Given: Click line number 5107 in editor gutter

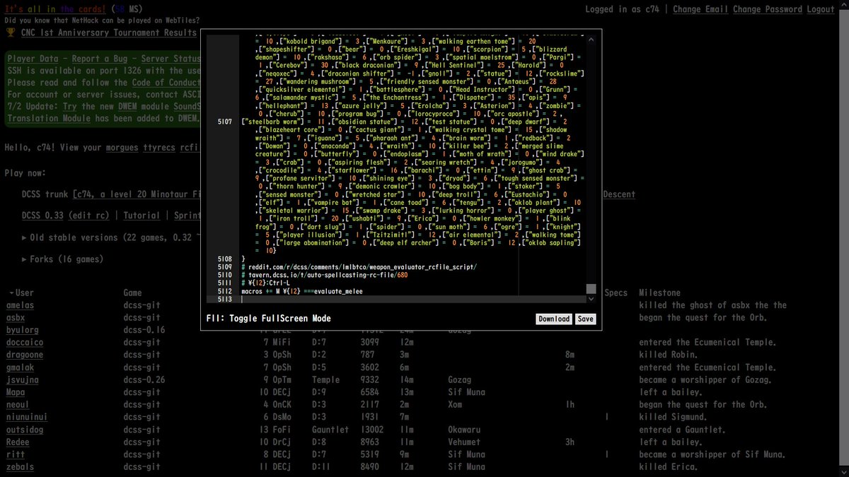Looking at the screenshot, I should point(225,122).
